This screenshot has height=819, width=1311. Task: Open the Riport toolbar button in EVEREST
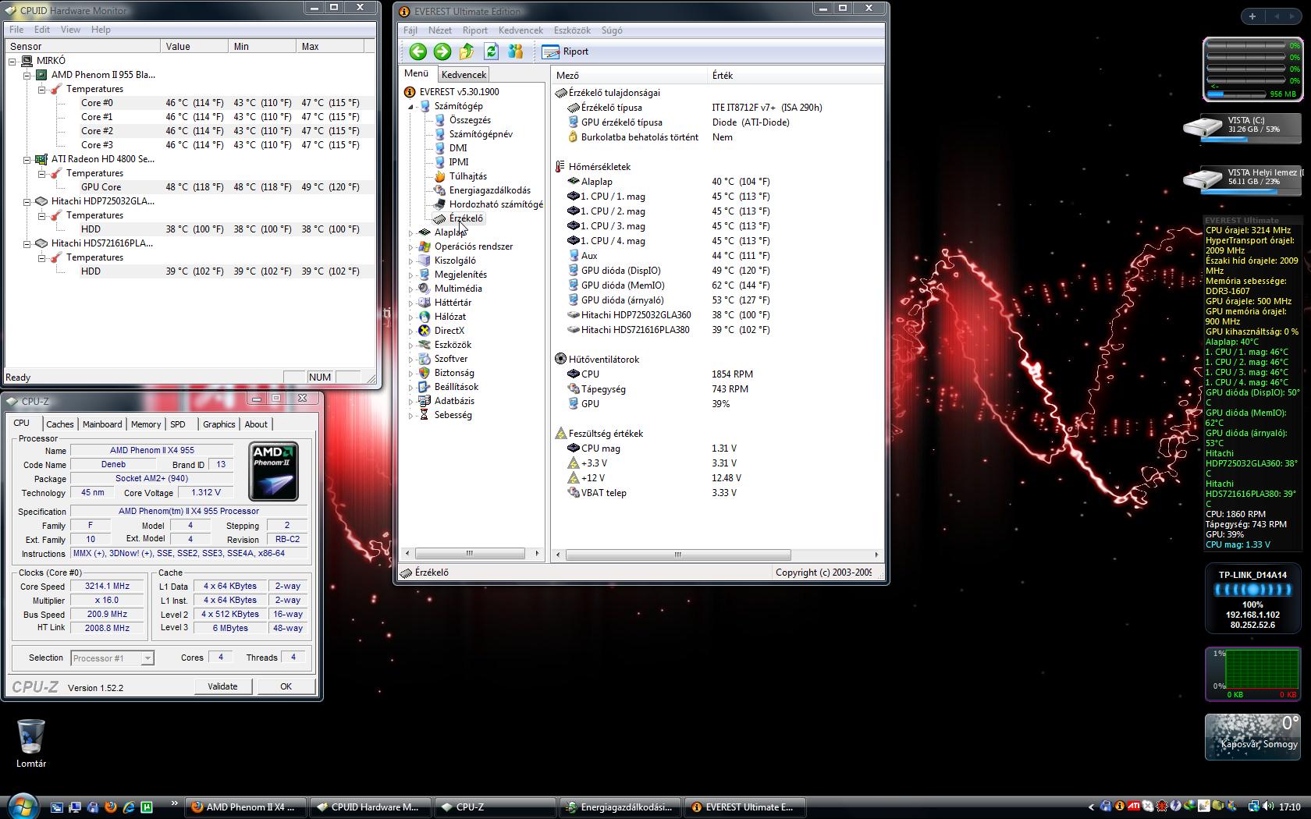click(566, 51)
